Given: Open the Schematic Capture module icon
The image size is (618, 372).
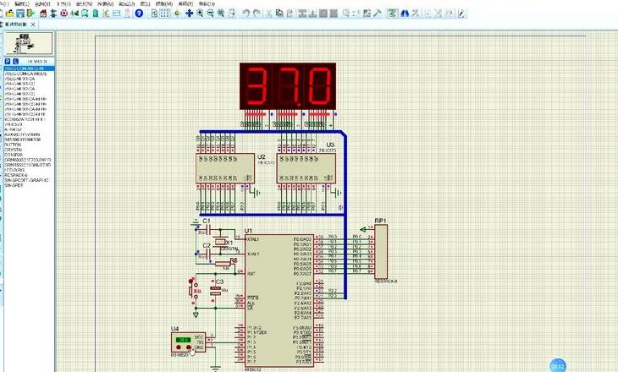Looking at the screenshot, I should pos(53,14).
